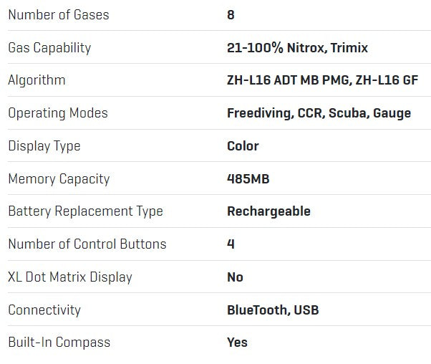Screen dimensions: 431x364
Task: Select the '485MB' memory value
Action: pyautogui.click(x=248, y=178)
